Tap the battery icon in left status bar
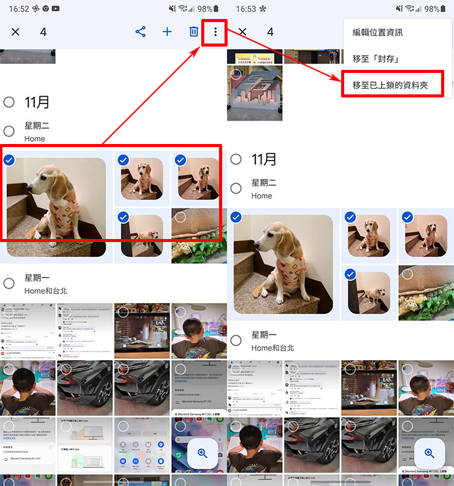 [217, 9]
